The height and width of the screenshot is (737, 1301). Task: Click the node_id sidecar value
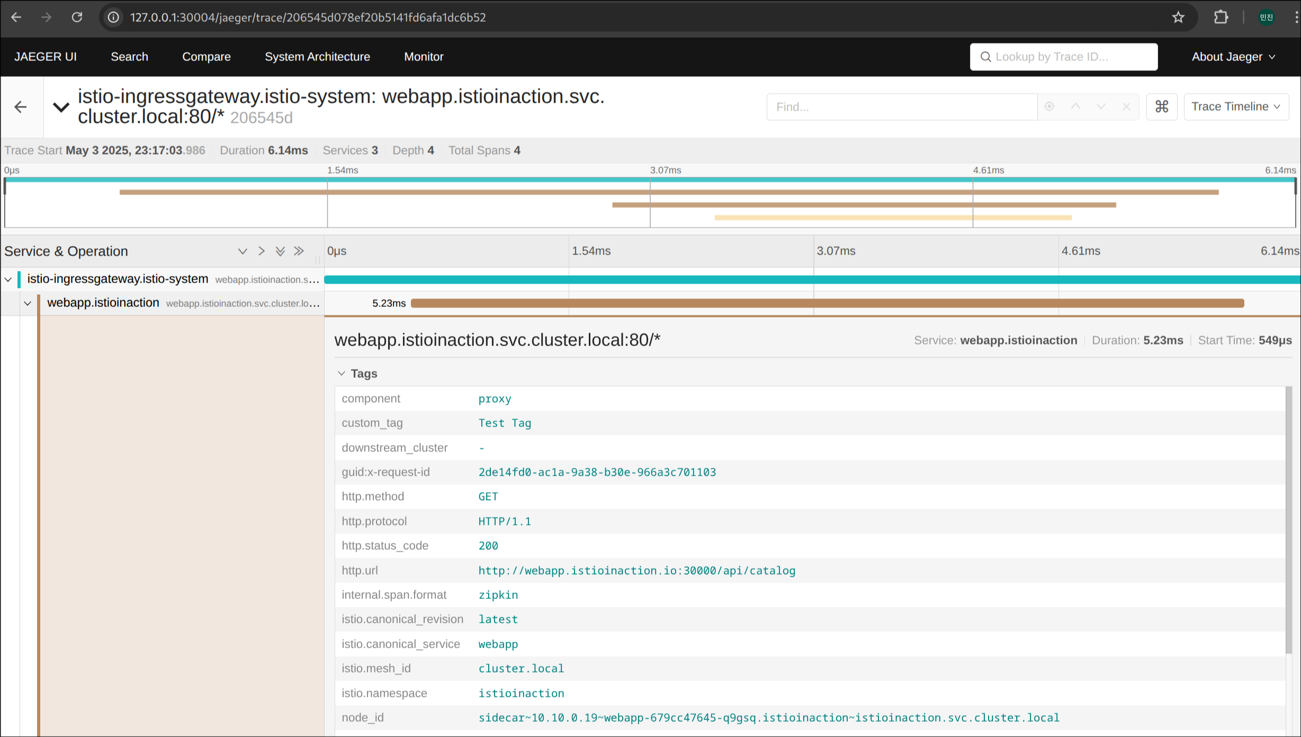click(769, 718)
